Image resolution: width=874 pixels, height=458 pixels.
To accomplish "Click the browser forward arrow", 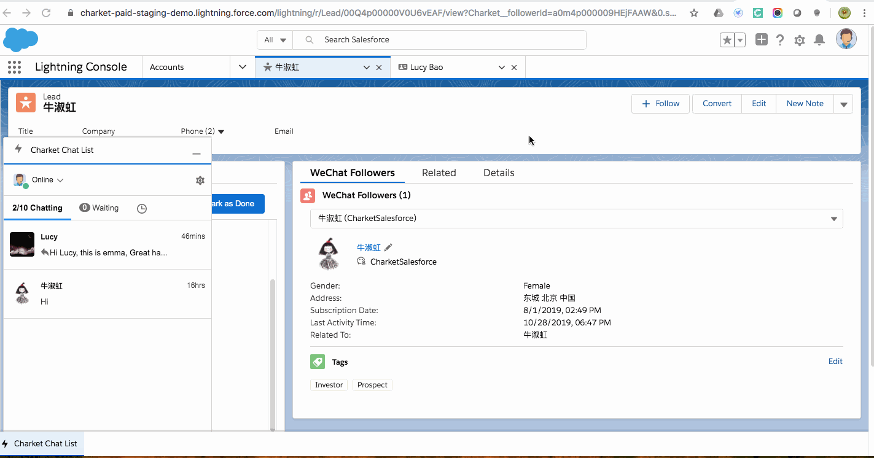I will point(26,12).
